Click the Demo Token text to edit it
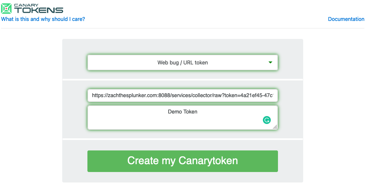368x190 pixels. click(182, 112)
